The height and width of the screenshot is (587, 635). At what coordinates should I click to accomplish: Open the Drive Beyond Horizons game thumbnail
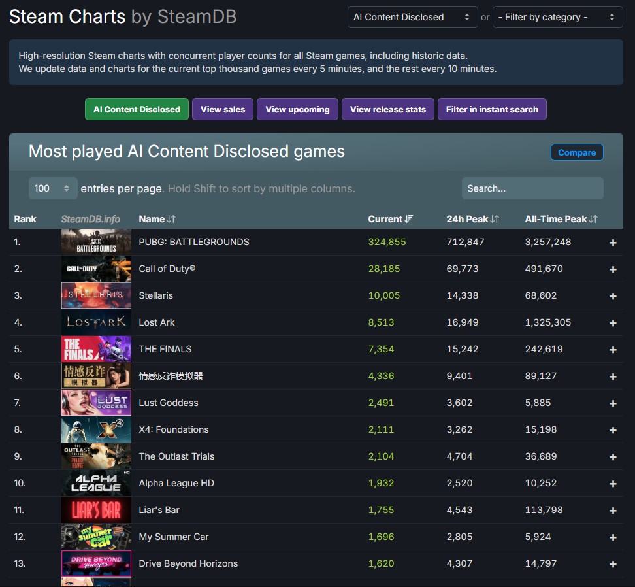coord(97,563)
